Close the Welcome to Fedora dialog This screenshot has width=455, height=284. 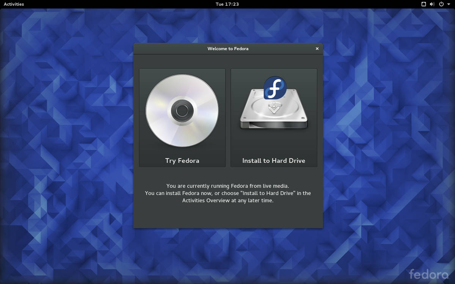click(x=317, y=48)
